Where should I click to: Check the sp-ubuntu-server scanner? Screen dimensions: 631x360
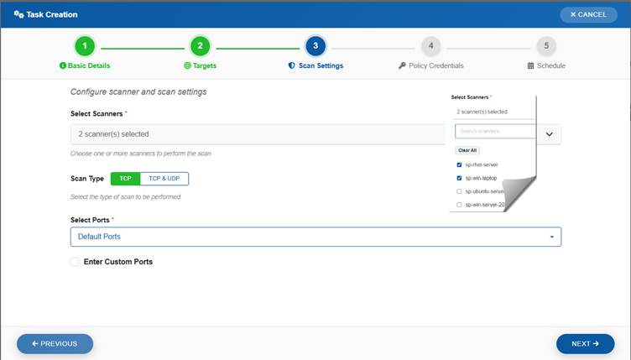(x=458, y=191)
